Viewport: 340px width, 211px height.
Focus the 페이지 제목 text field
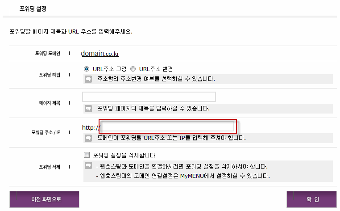(x=149, y=97)
